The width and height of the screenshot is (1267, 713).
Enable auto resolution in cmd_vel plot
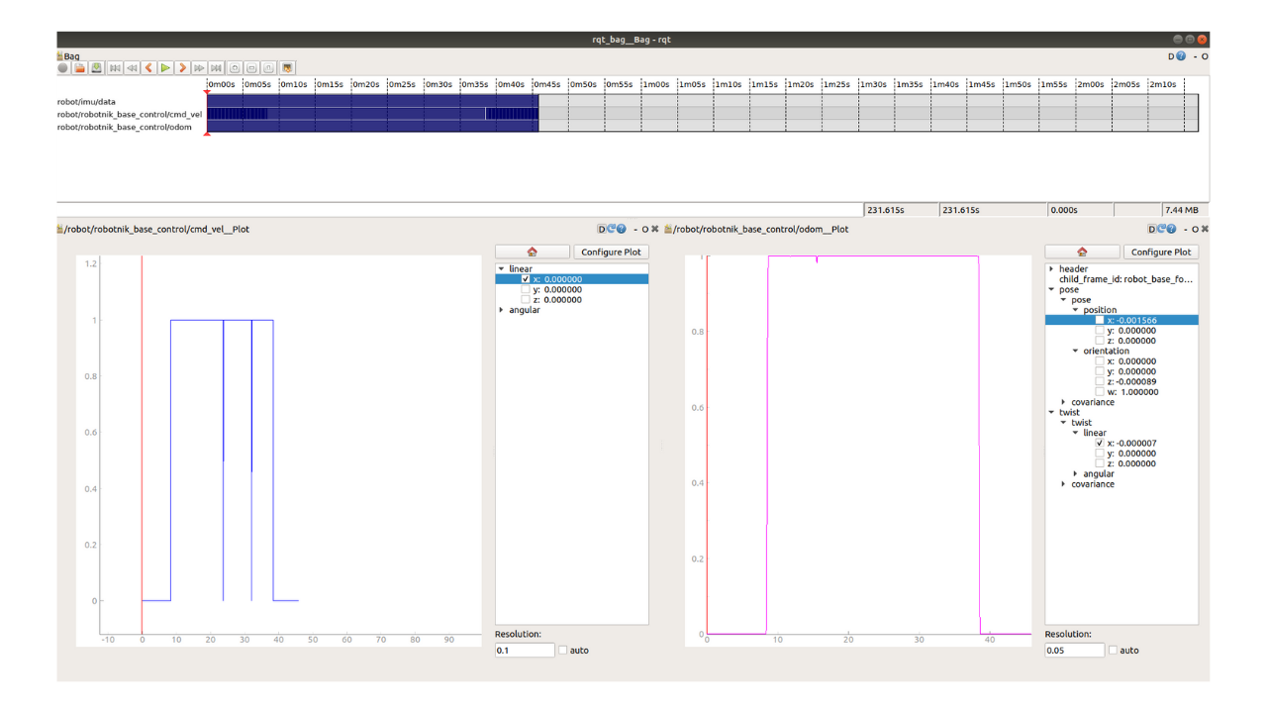click(x=563, y=651)
